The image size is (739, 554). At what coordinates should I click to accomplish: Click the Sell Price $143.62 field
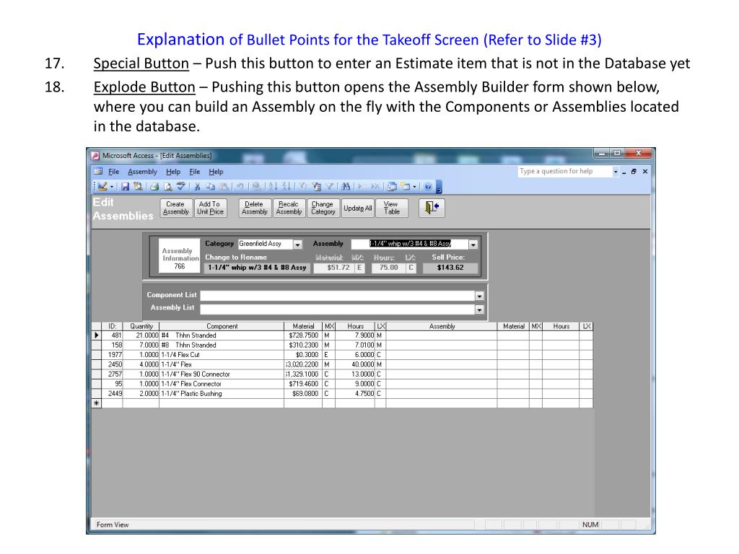coord(450,268)
